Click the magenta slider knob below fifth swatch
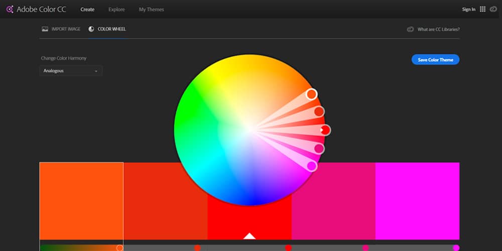This screenshot has height=251, width=502. click(x=456, y=248)
